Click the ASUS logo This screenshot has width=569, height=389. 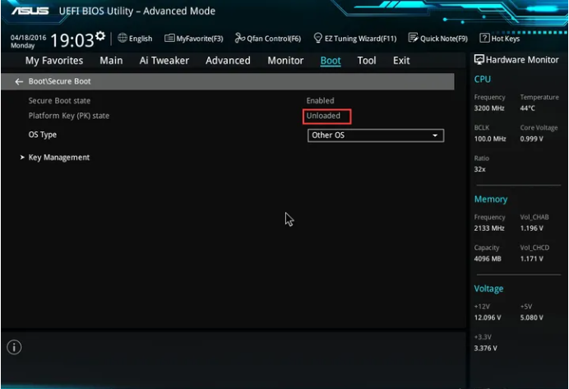click(x=30, y=11)
